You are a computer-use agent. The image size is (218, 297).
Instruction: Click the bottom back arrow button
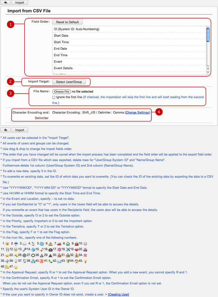click(6, 130)
